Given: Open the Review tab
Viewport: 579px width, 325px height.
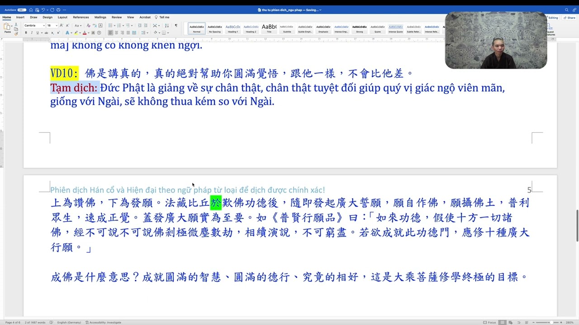Looking at the screenshot, I should click(x=117, y=17).
